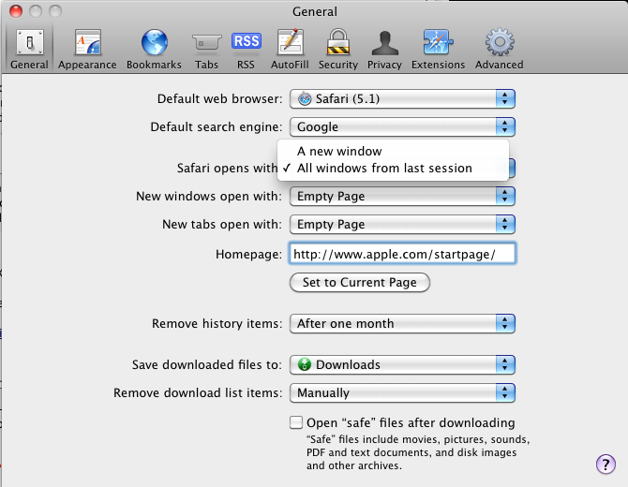Open the New windows open with dropdown
The height and width of the screenshot is (487, 628).
coord(402,196)
